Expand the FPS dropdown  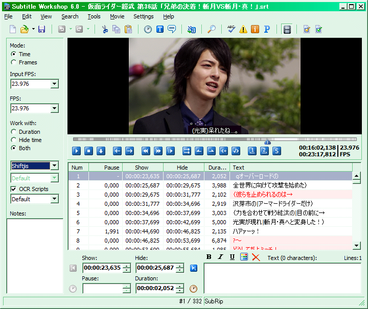click(55, 108)
